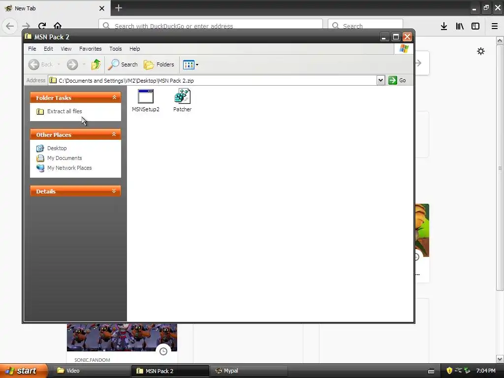Open the Back history dropdown arrow
Screen dimensions: 504x378
point(59,64)
